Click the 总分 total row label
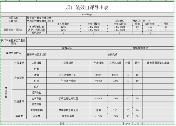Image resolution: width=176 pixels, height=126 pixels. pyautogui.click(x=62, y=123)
